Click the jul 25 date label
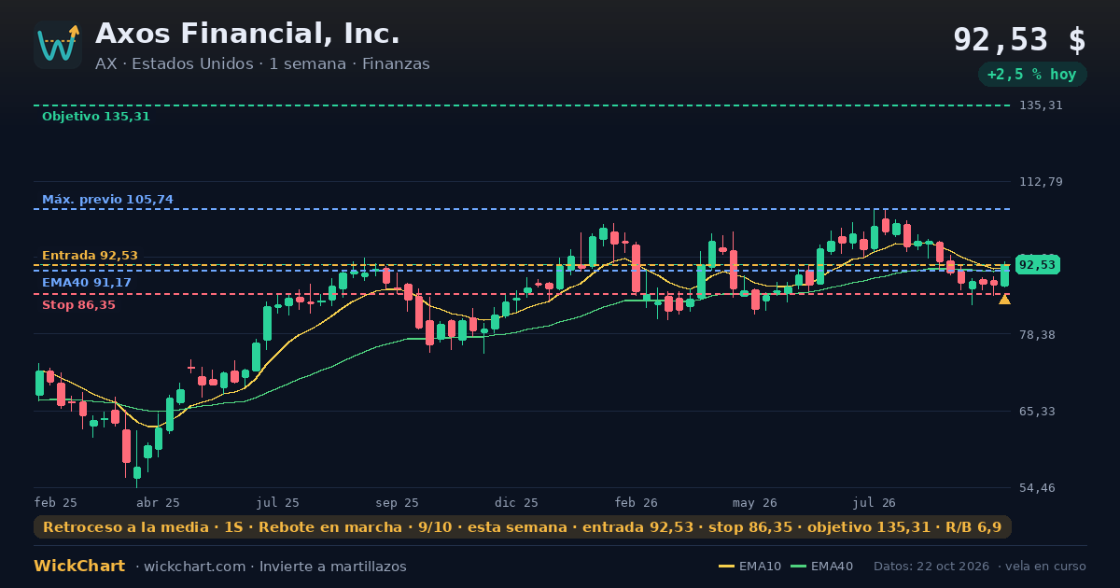 tap(278, 502)
